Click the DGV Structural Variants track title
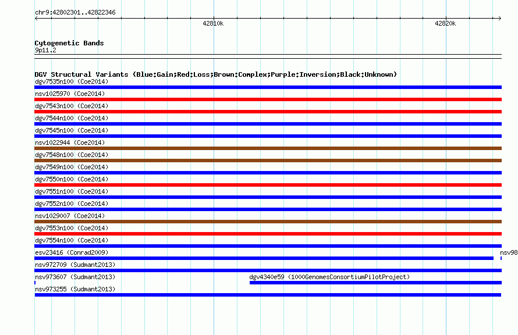 tap(215, 74)
